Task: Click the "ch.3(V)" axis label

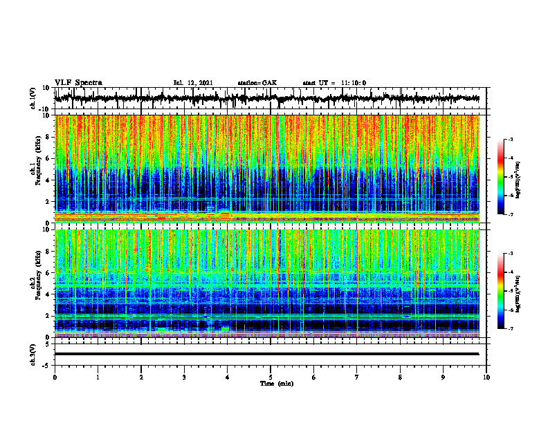Action: tap(33, 355)
